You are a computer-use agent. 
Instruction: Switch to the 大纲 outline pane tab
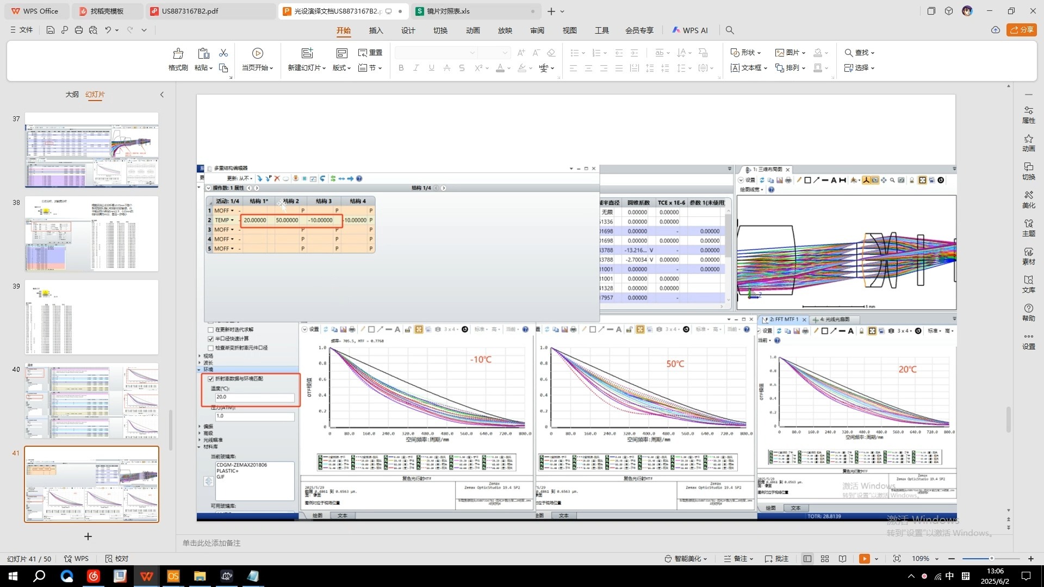click(x=72, y=95)
